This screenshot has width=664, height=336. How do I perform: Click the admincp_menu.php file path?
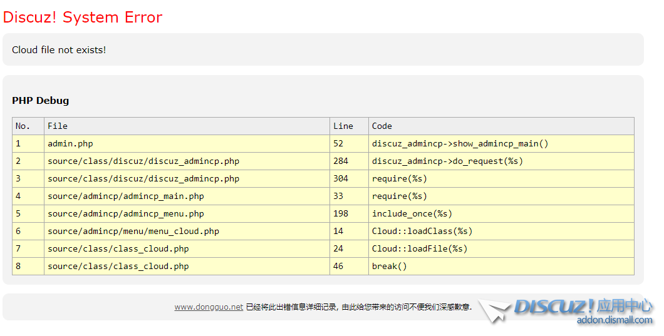pyautogui.click(x=126, y=214)
